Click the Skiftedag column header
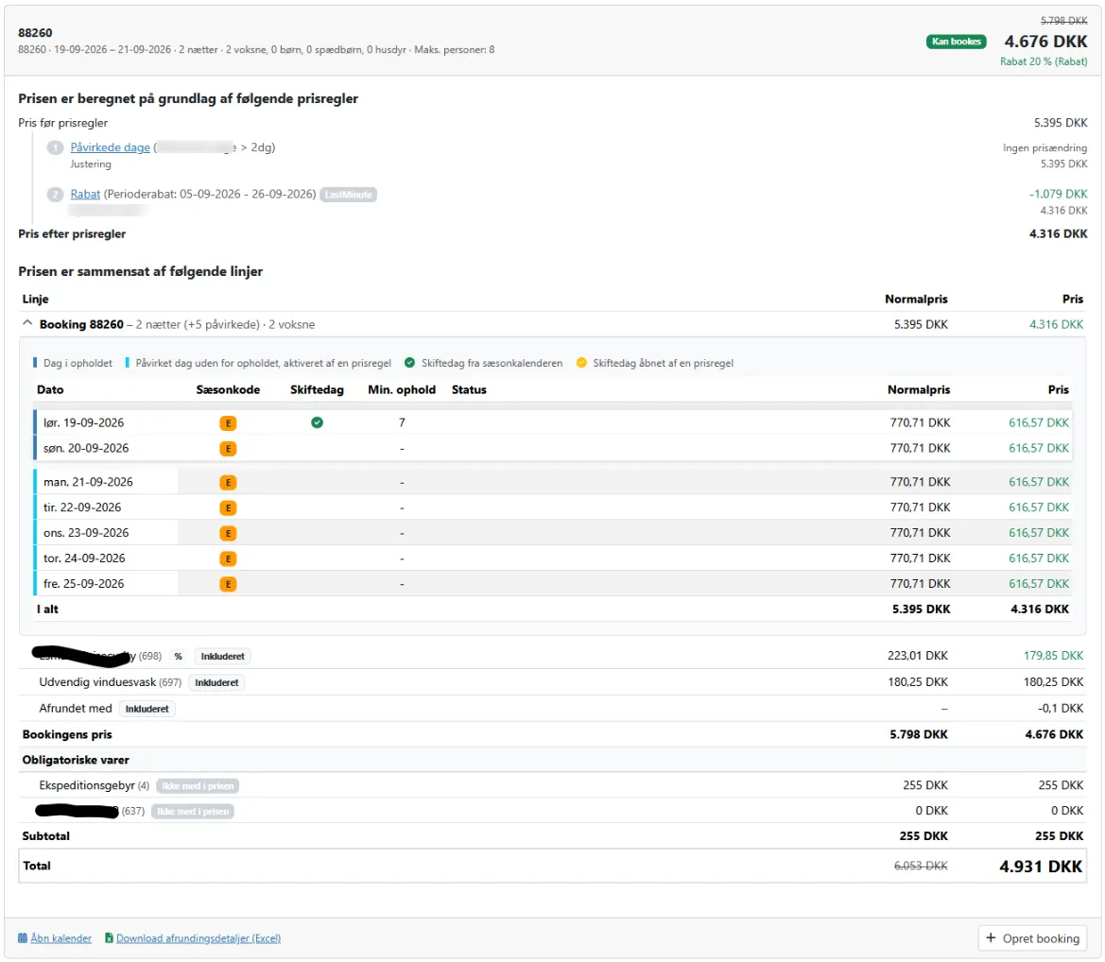This screenshot has width=1105, height=962. coord(317,389)
